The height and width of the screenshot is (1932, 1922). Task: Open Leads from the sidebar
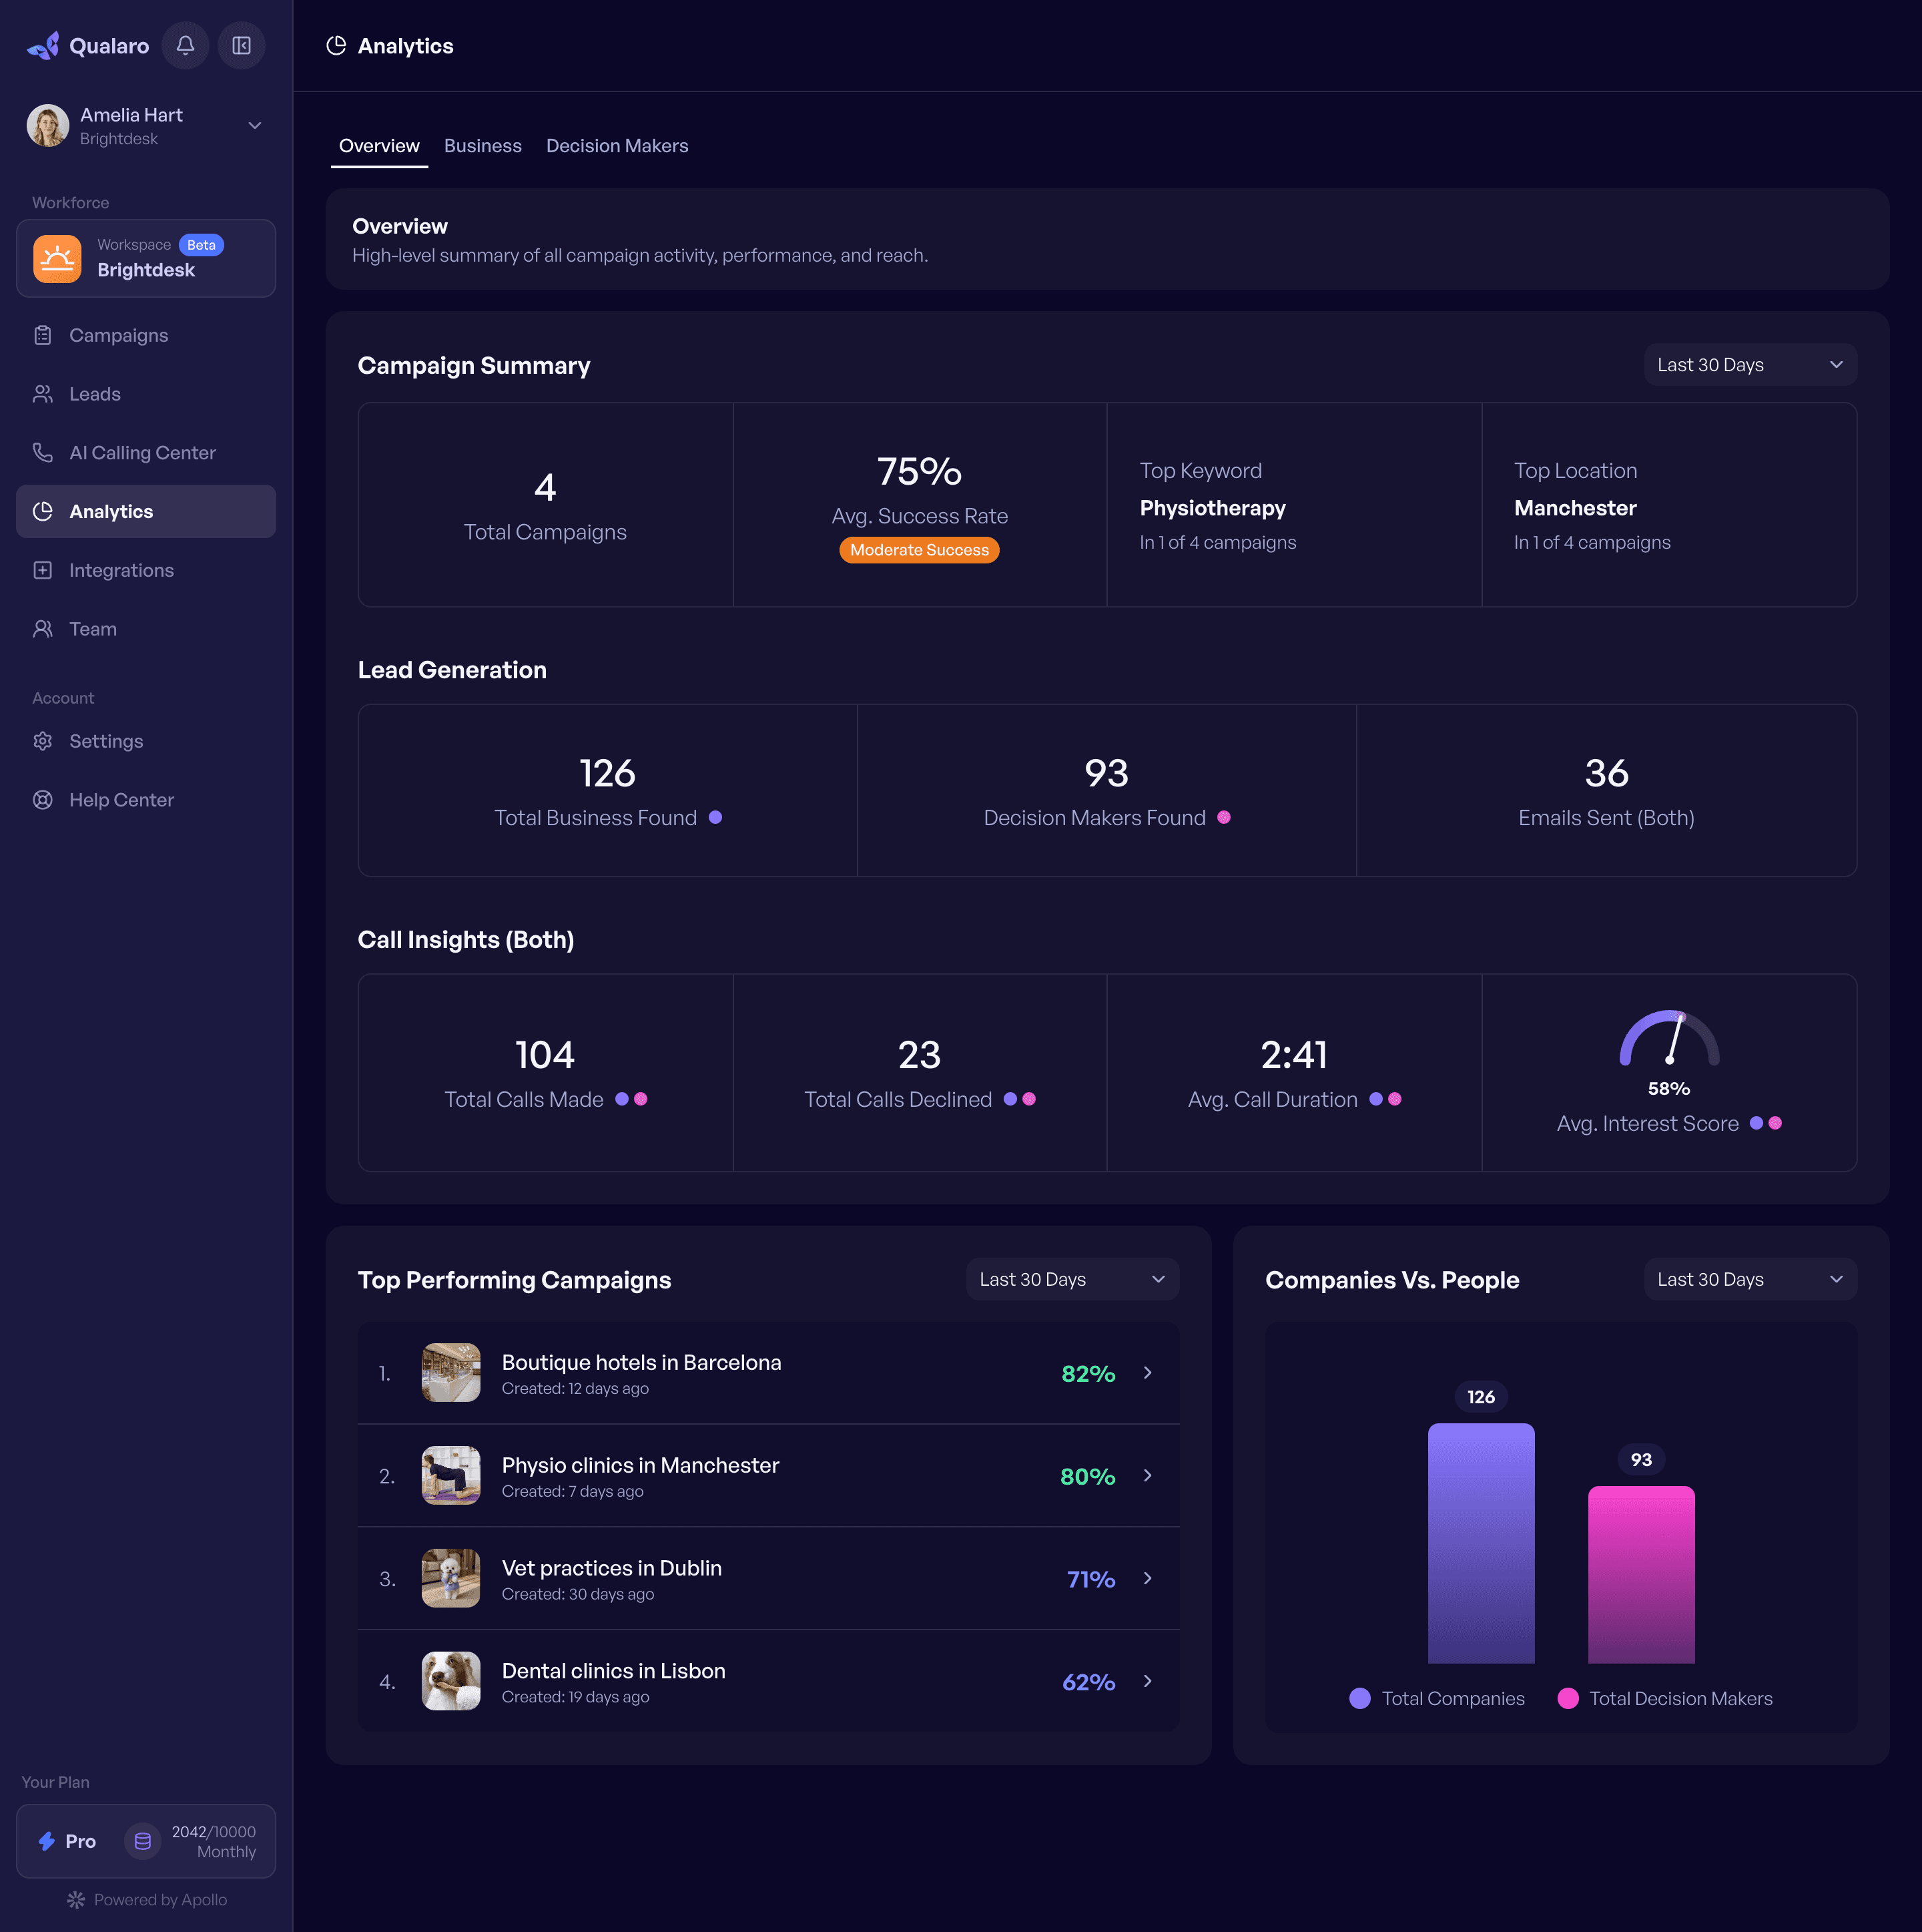[x=146, y=394]
